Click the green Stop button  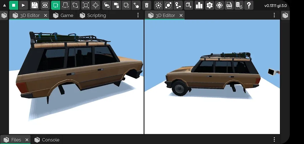[x=14, y=5]
